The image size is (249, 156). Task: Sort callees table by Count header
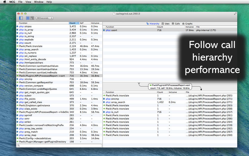(x=162, y=92)
